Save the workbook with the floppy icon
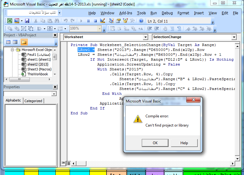Screen dimensions: 244x175 pyautogui.click(x=27, y=21)
